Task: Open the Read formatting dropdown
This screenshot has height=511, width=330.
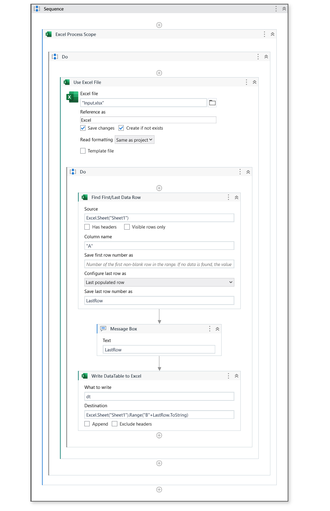Action: click(x=134, y=140)
